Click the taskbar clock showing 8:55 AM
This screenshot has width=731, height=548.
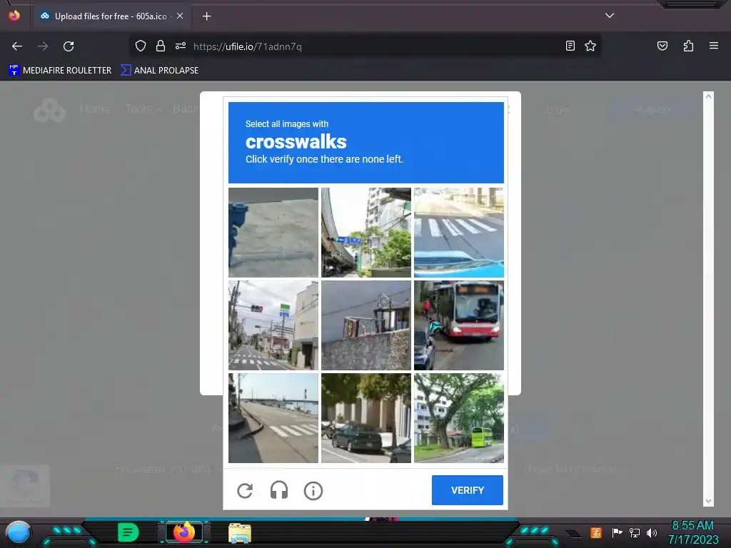(692, 526)
